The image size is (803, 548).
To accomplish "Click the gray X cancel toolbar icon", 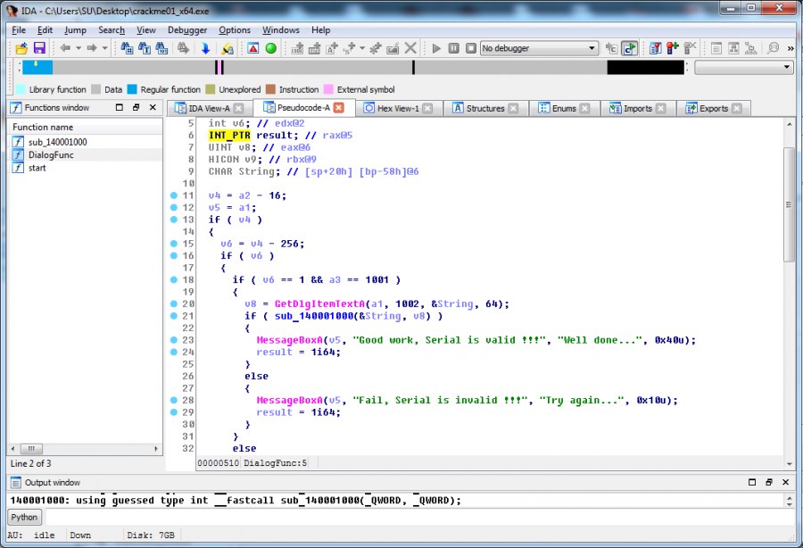I will click(410, 48).
